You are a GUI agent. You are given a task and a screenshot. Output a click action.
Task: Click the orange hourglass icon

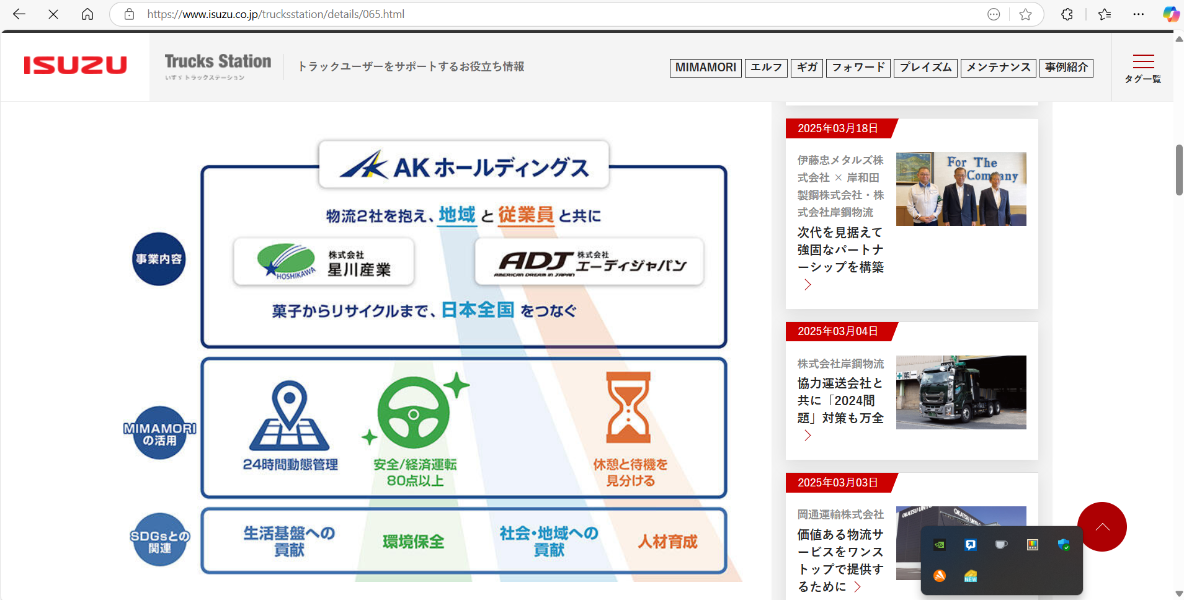tap(628, 407)
